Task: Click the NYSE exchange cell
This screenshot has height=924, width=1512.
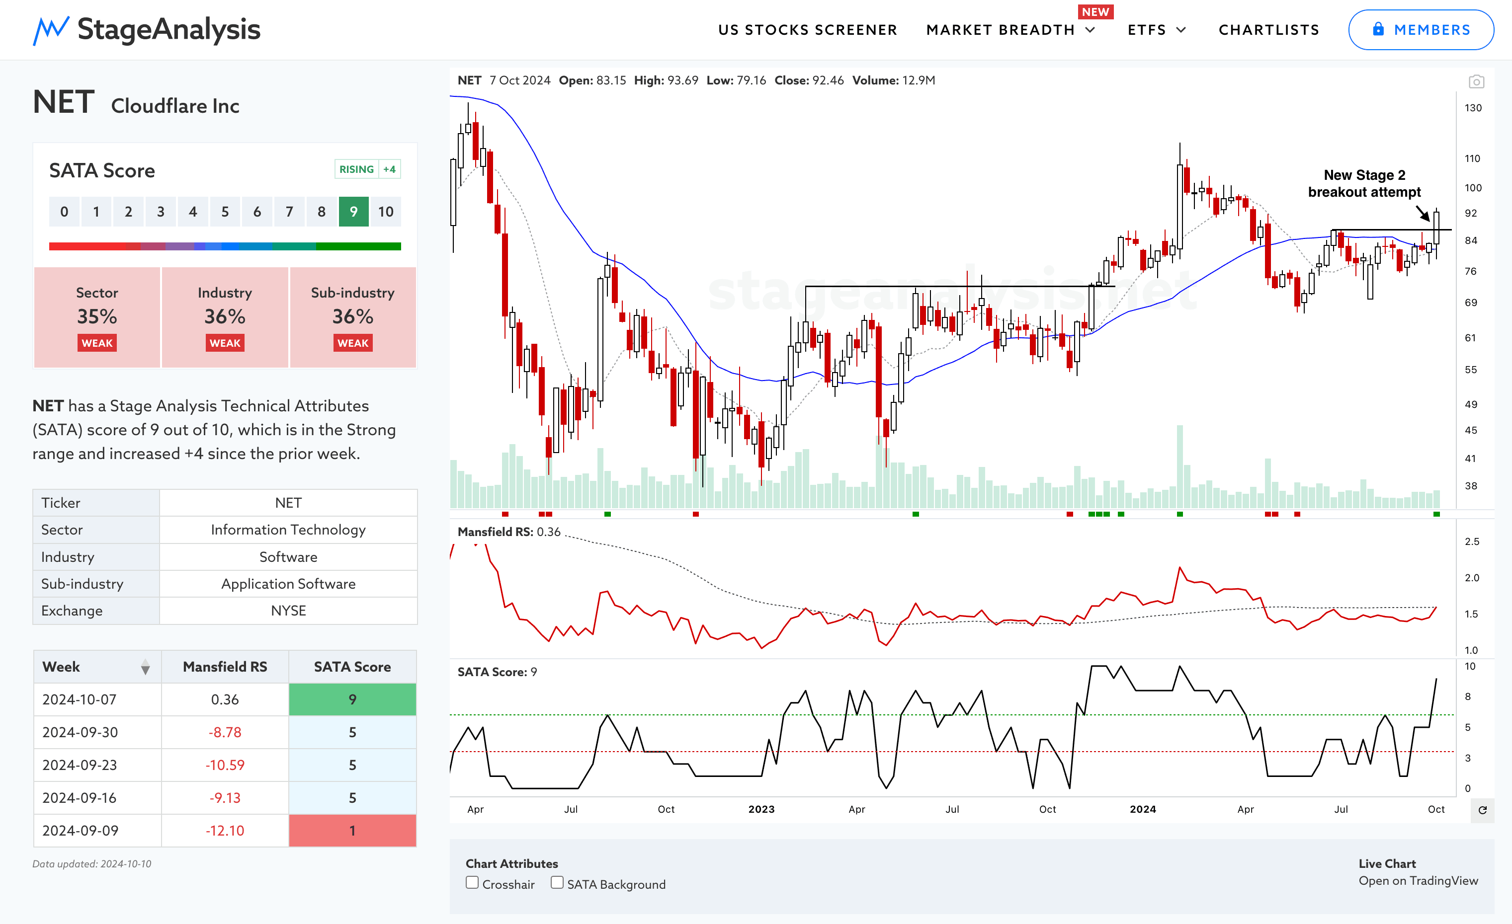Action: [288, 611]
